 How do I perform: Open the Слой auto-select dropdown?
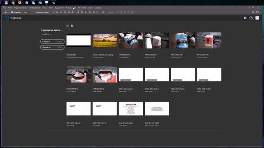(x=27, y=12)
